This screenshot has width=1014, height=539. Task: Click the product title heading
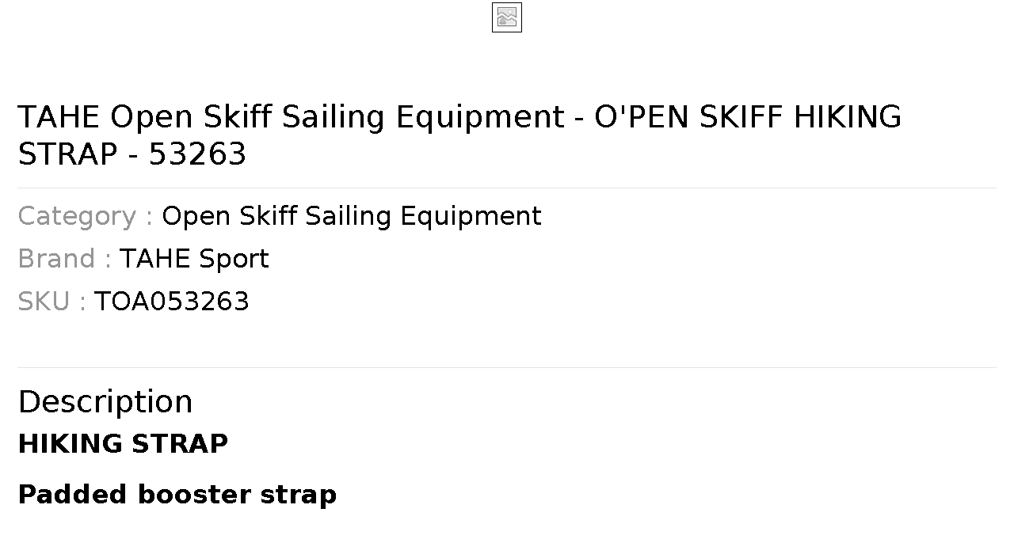point(459,135)
